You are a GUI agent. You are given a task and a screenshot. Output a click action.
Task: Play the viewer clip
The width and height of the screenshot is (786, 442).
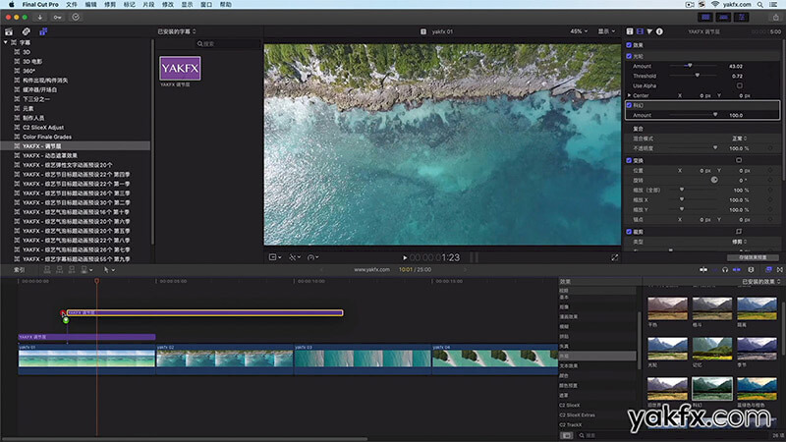pos(405,257)
